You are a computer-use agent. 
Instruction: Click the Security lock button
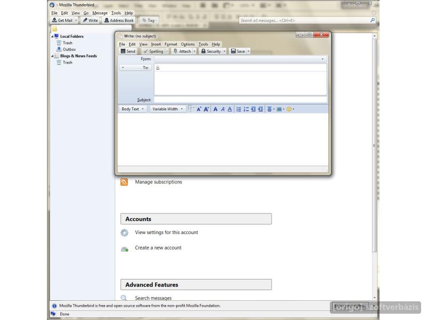[x=211, y=51]
